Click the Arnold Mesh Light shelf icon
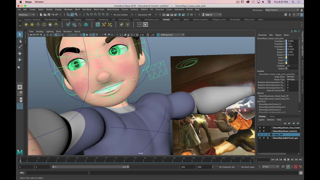The height and width of the screenshot is (180, 320). pos(32,24)
